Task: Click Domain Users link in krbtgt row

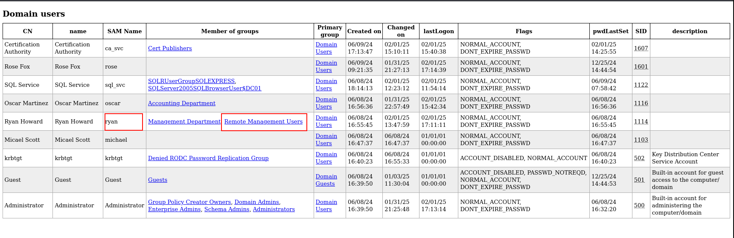Action: coord(326,158)
